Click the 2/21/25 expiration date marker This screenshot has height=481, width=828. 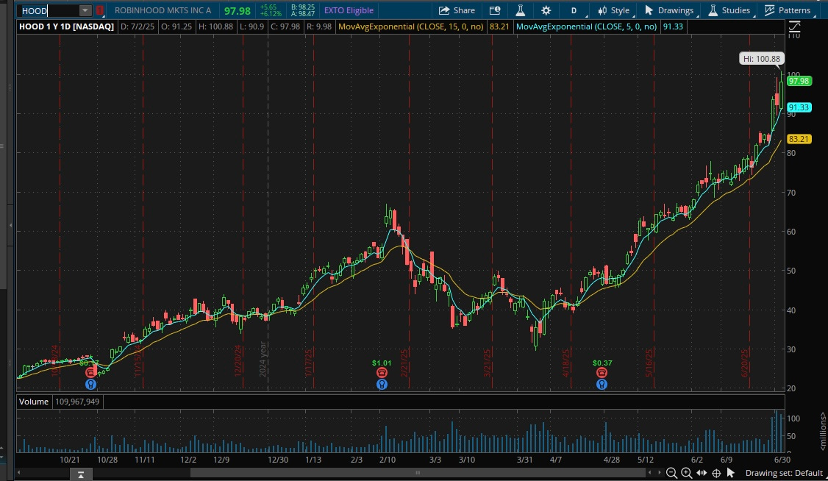tap(404, 362)
